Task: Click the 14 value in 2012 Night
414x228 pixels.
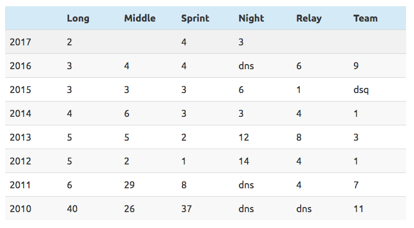Action: [244, 161]
